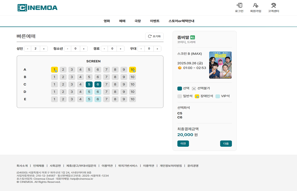This screenshot has height=191, width=297.
Task: Open the 영화 menu
Action: [107, 21]
